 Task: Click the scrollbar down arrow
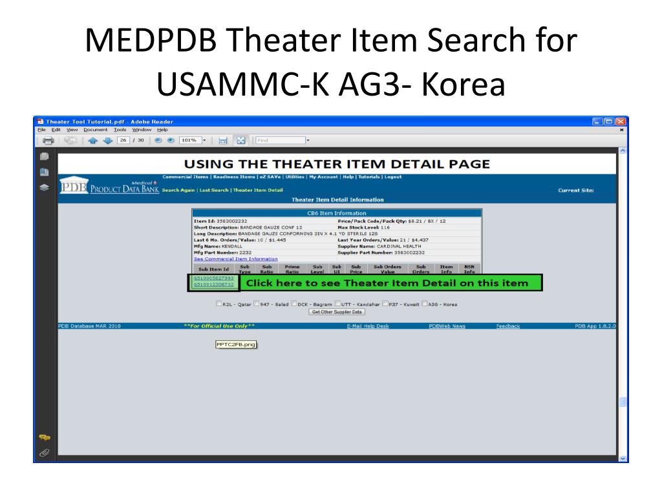(623, 459)
